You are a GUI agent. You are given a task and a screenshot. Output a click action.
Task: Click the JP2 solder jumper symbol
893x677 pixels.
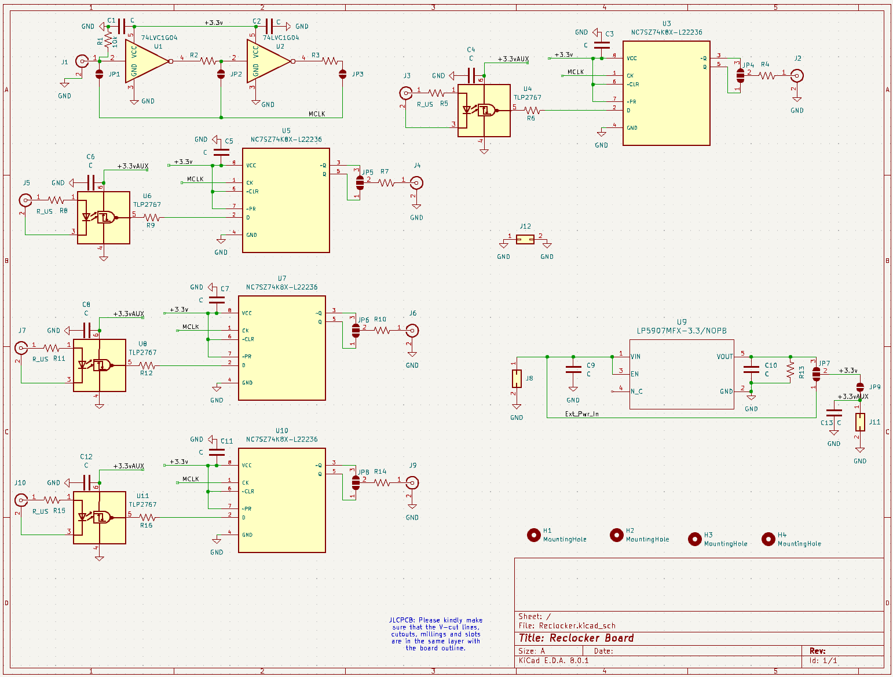[x=221, y=74]
